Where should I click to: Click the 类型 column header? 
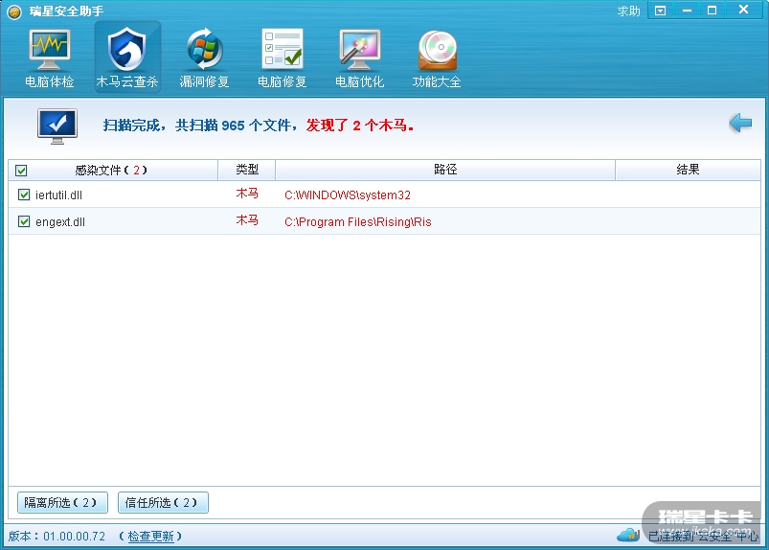tap(247, 170)
